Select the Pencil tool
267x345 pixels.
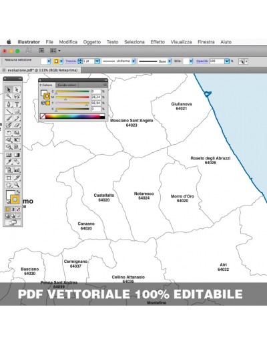click(x=17, y=118)
